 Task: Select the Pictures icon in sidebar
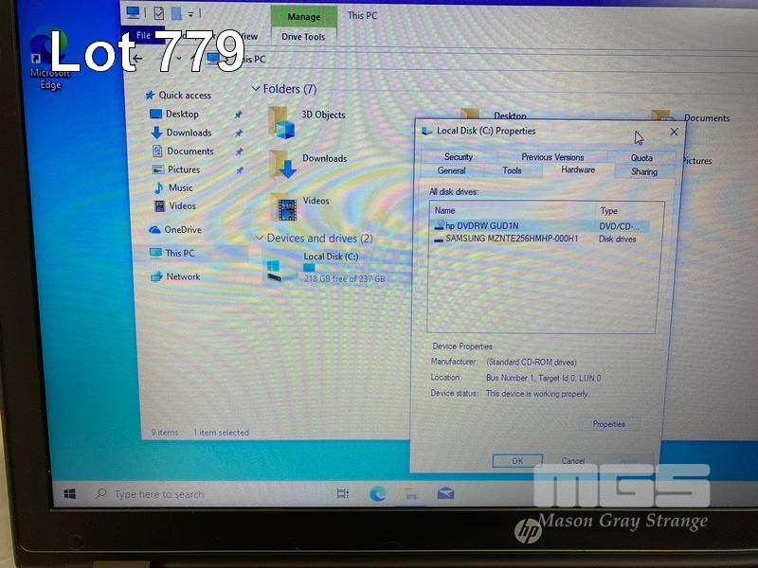pos(157,169)
